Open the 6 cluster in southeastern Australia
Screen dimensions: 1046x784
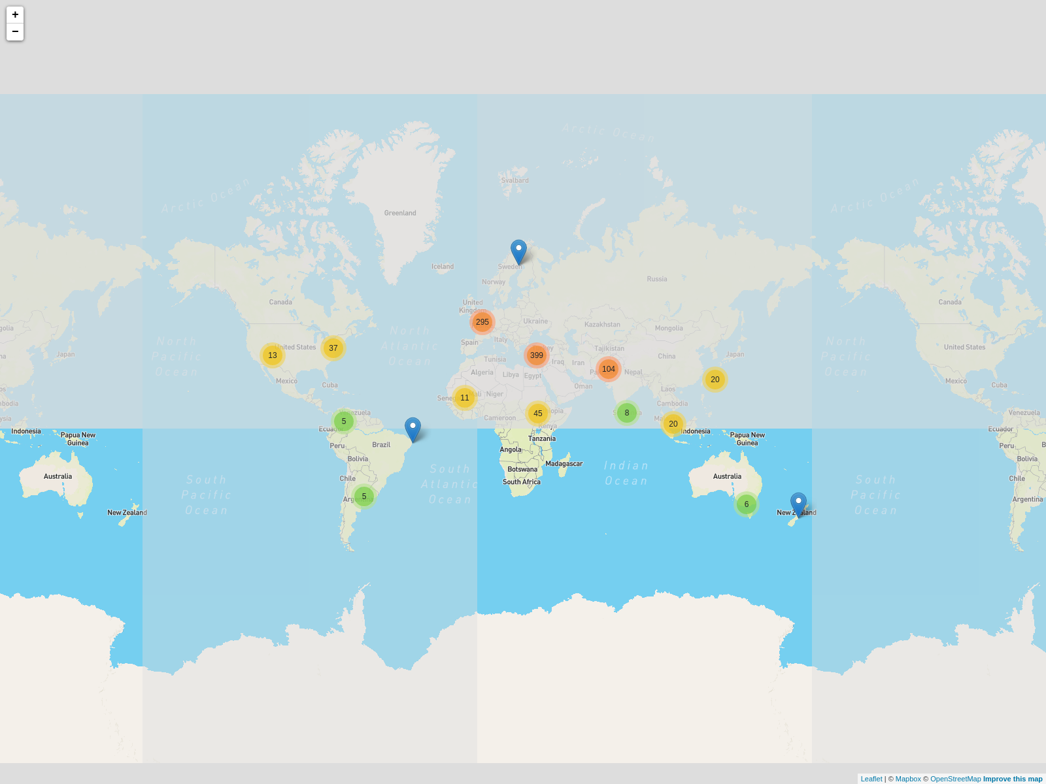[x=747, y=504]
